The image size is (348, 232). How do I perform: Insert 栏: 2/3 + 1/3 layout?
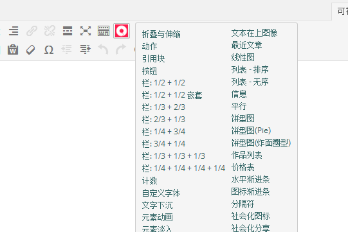coord(163,120)
